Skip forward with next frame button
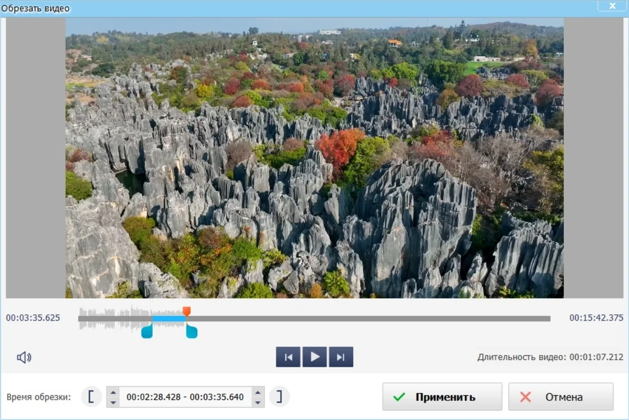629x420 pixels. (341, 357)
